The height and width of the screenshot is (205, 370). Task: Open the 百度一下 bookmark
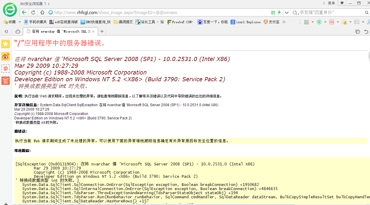point(213,22)
